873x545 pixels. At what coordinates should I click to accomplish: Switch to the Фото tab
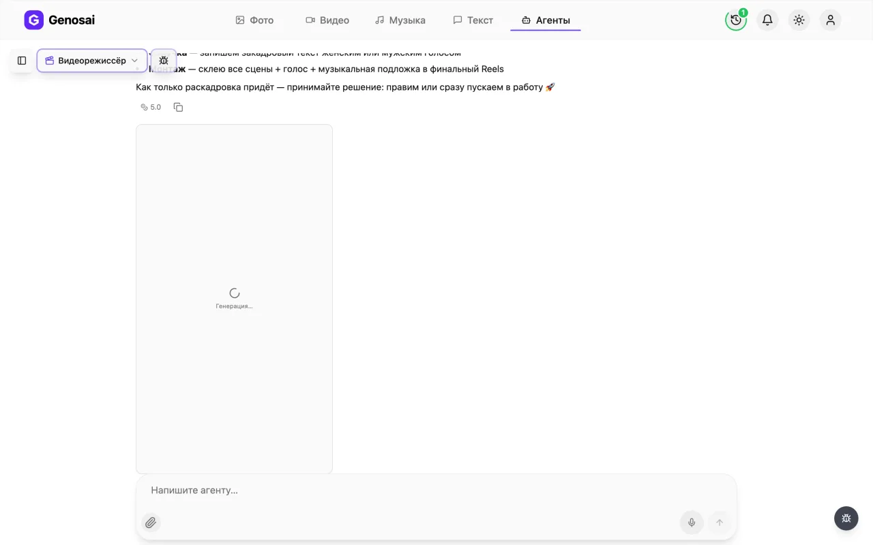tap(254, 20)
